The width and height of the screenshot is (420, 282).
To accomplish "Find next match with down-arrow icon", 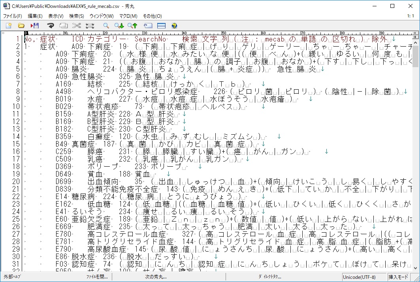I will point(119,26).
